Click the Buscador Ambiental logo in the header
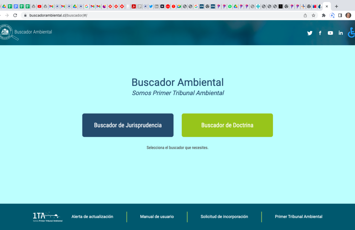The image size is (355, 230). [26, 32]
